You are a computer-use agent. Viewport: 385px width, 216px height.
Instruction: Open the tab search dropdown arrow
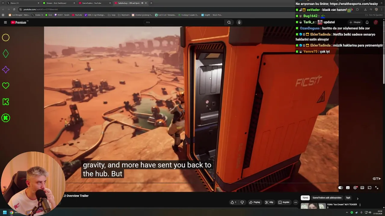pos(3,3)
